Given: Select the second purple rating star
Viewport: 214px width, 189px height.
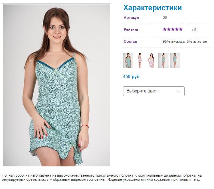Looking at the screenshot, I should pos(169,29).
